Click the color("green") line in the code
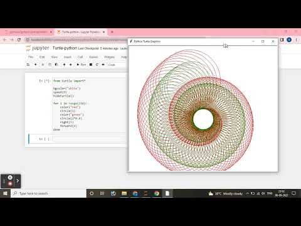 click(71, 115)
